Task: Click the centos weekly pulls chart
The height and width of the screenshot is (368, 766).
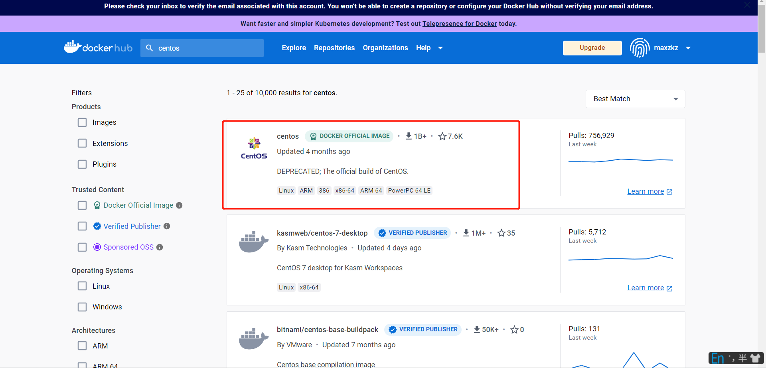Action: tap(621, 160)
